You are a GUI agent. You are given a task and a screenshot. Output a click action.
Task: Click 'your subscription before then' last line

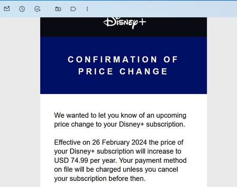100,178
